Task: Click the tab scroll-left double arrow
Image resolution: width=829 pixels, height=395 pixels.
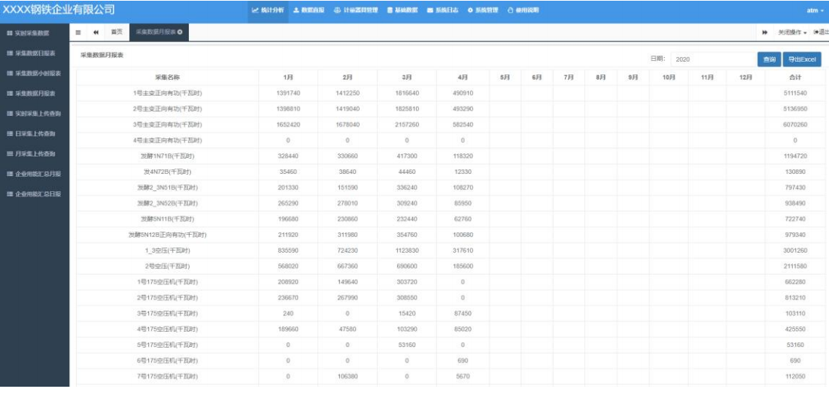Action: 96,33
